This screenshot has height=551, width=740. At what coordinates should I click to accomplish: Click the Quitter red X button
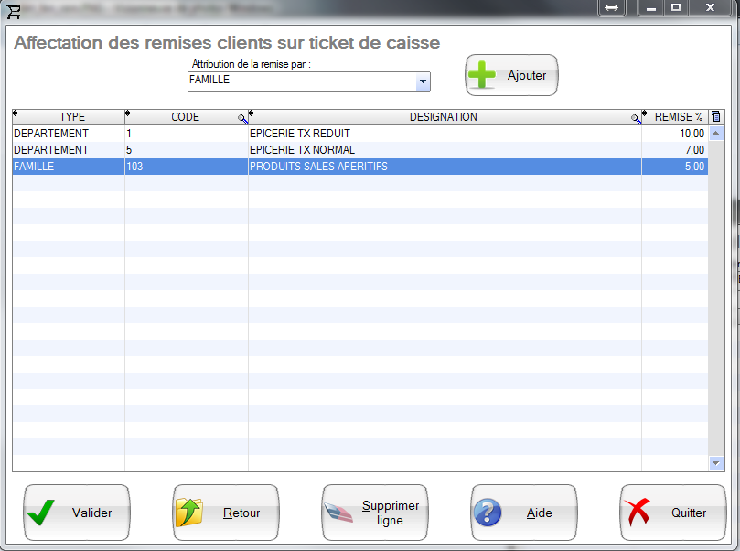point(673,513)
